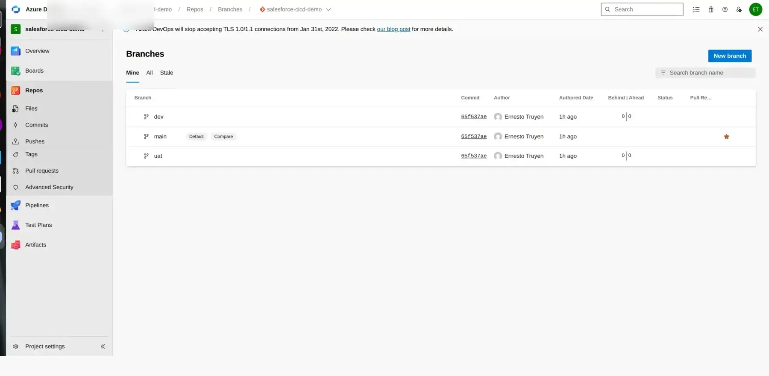The image size is (769, 376).
Task: Select the Repos hub icon
Action: [16, 90]
